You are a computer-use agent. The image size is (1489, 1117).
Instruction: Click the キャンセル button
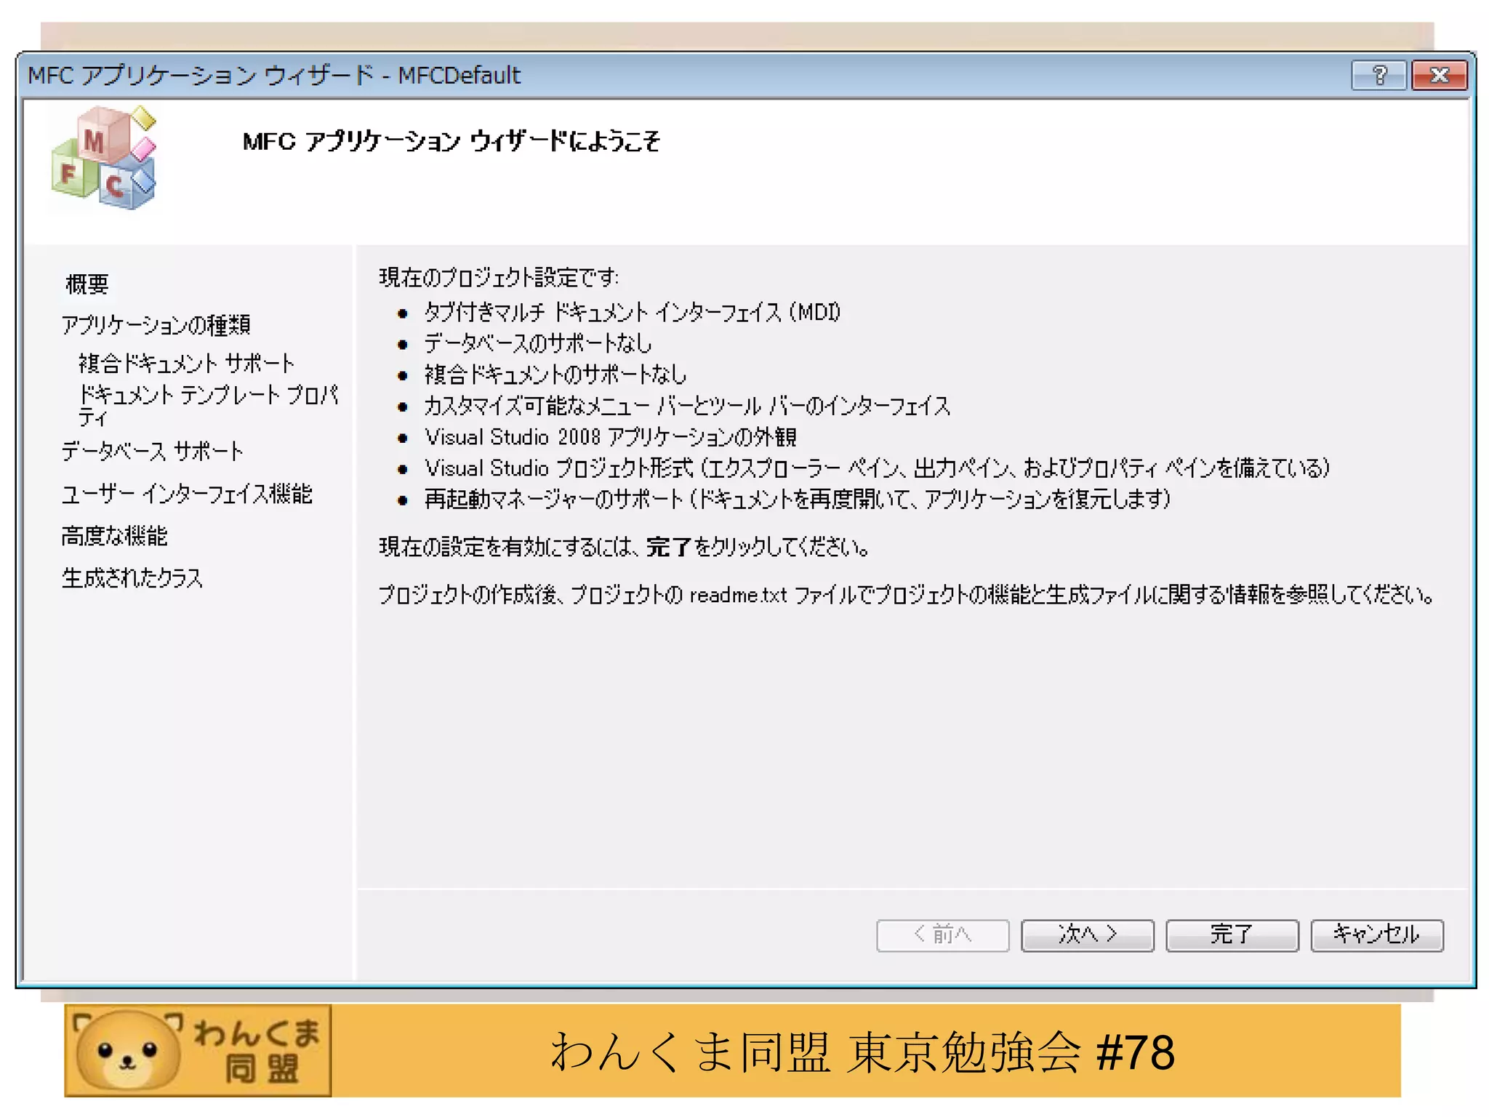(x=1376, y=934)
